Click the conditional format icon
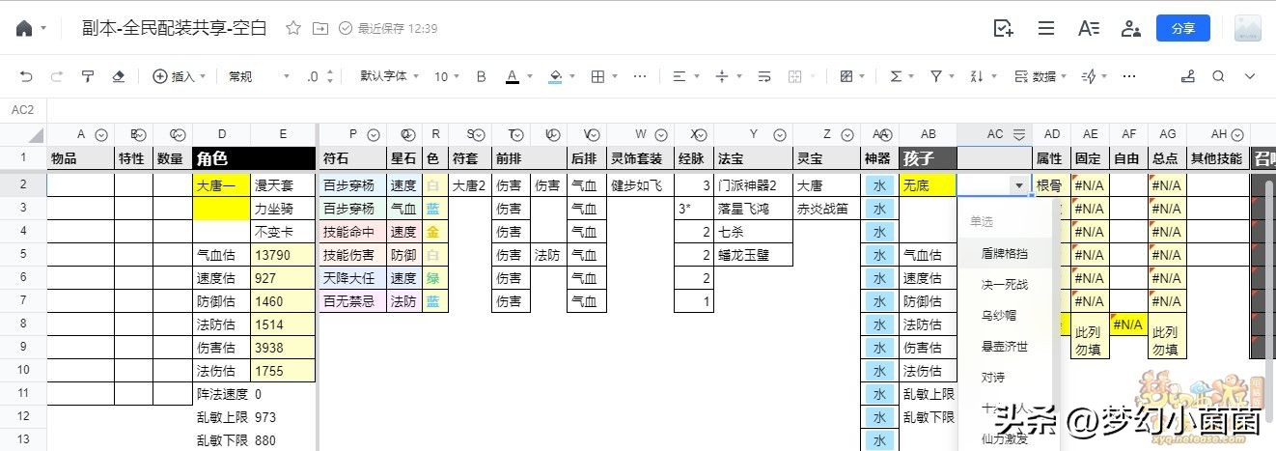This screenshot has height=451, width=1276. [x=846, y=76]
